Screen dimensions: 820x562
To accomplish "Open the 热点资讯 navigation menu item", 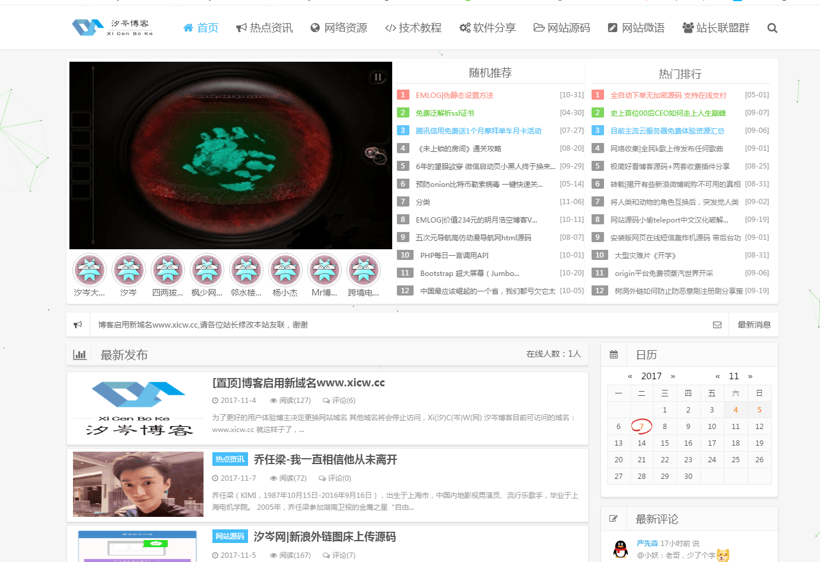I will point(265,28).
